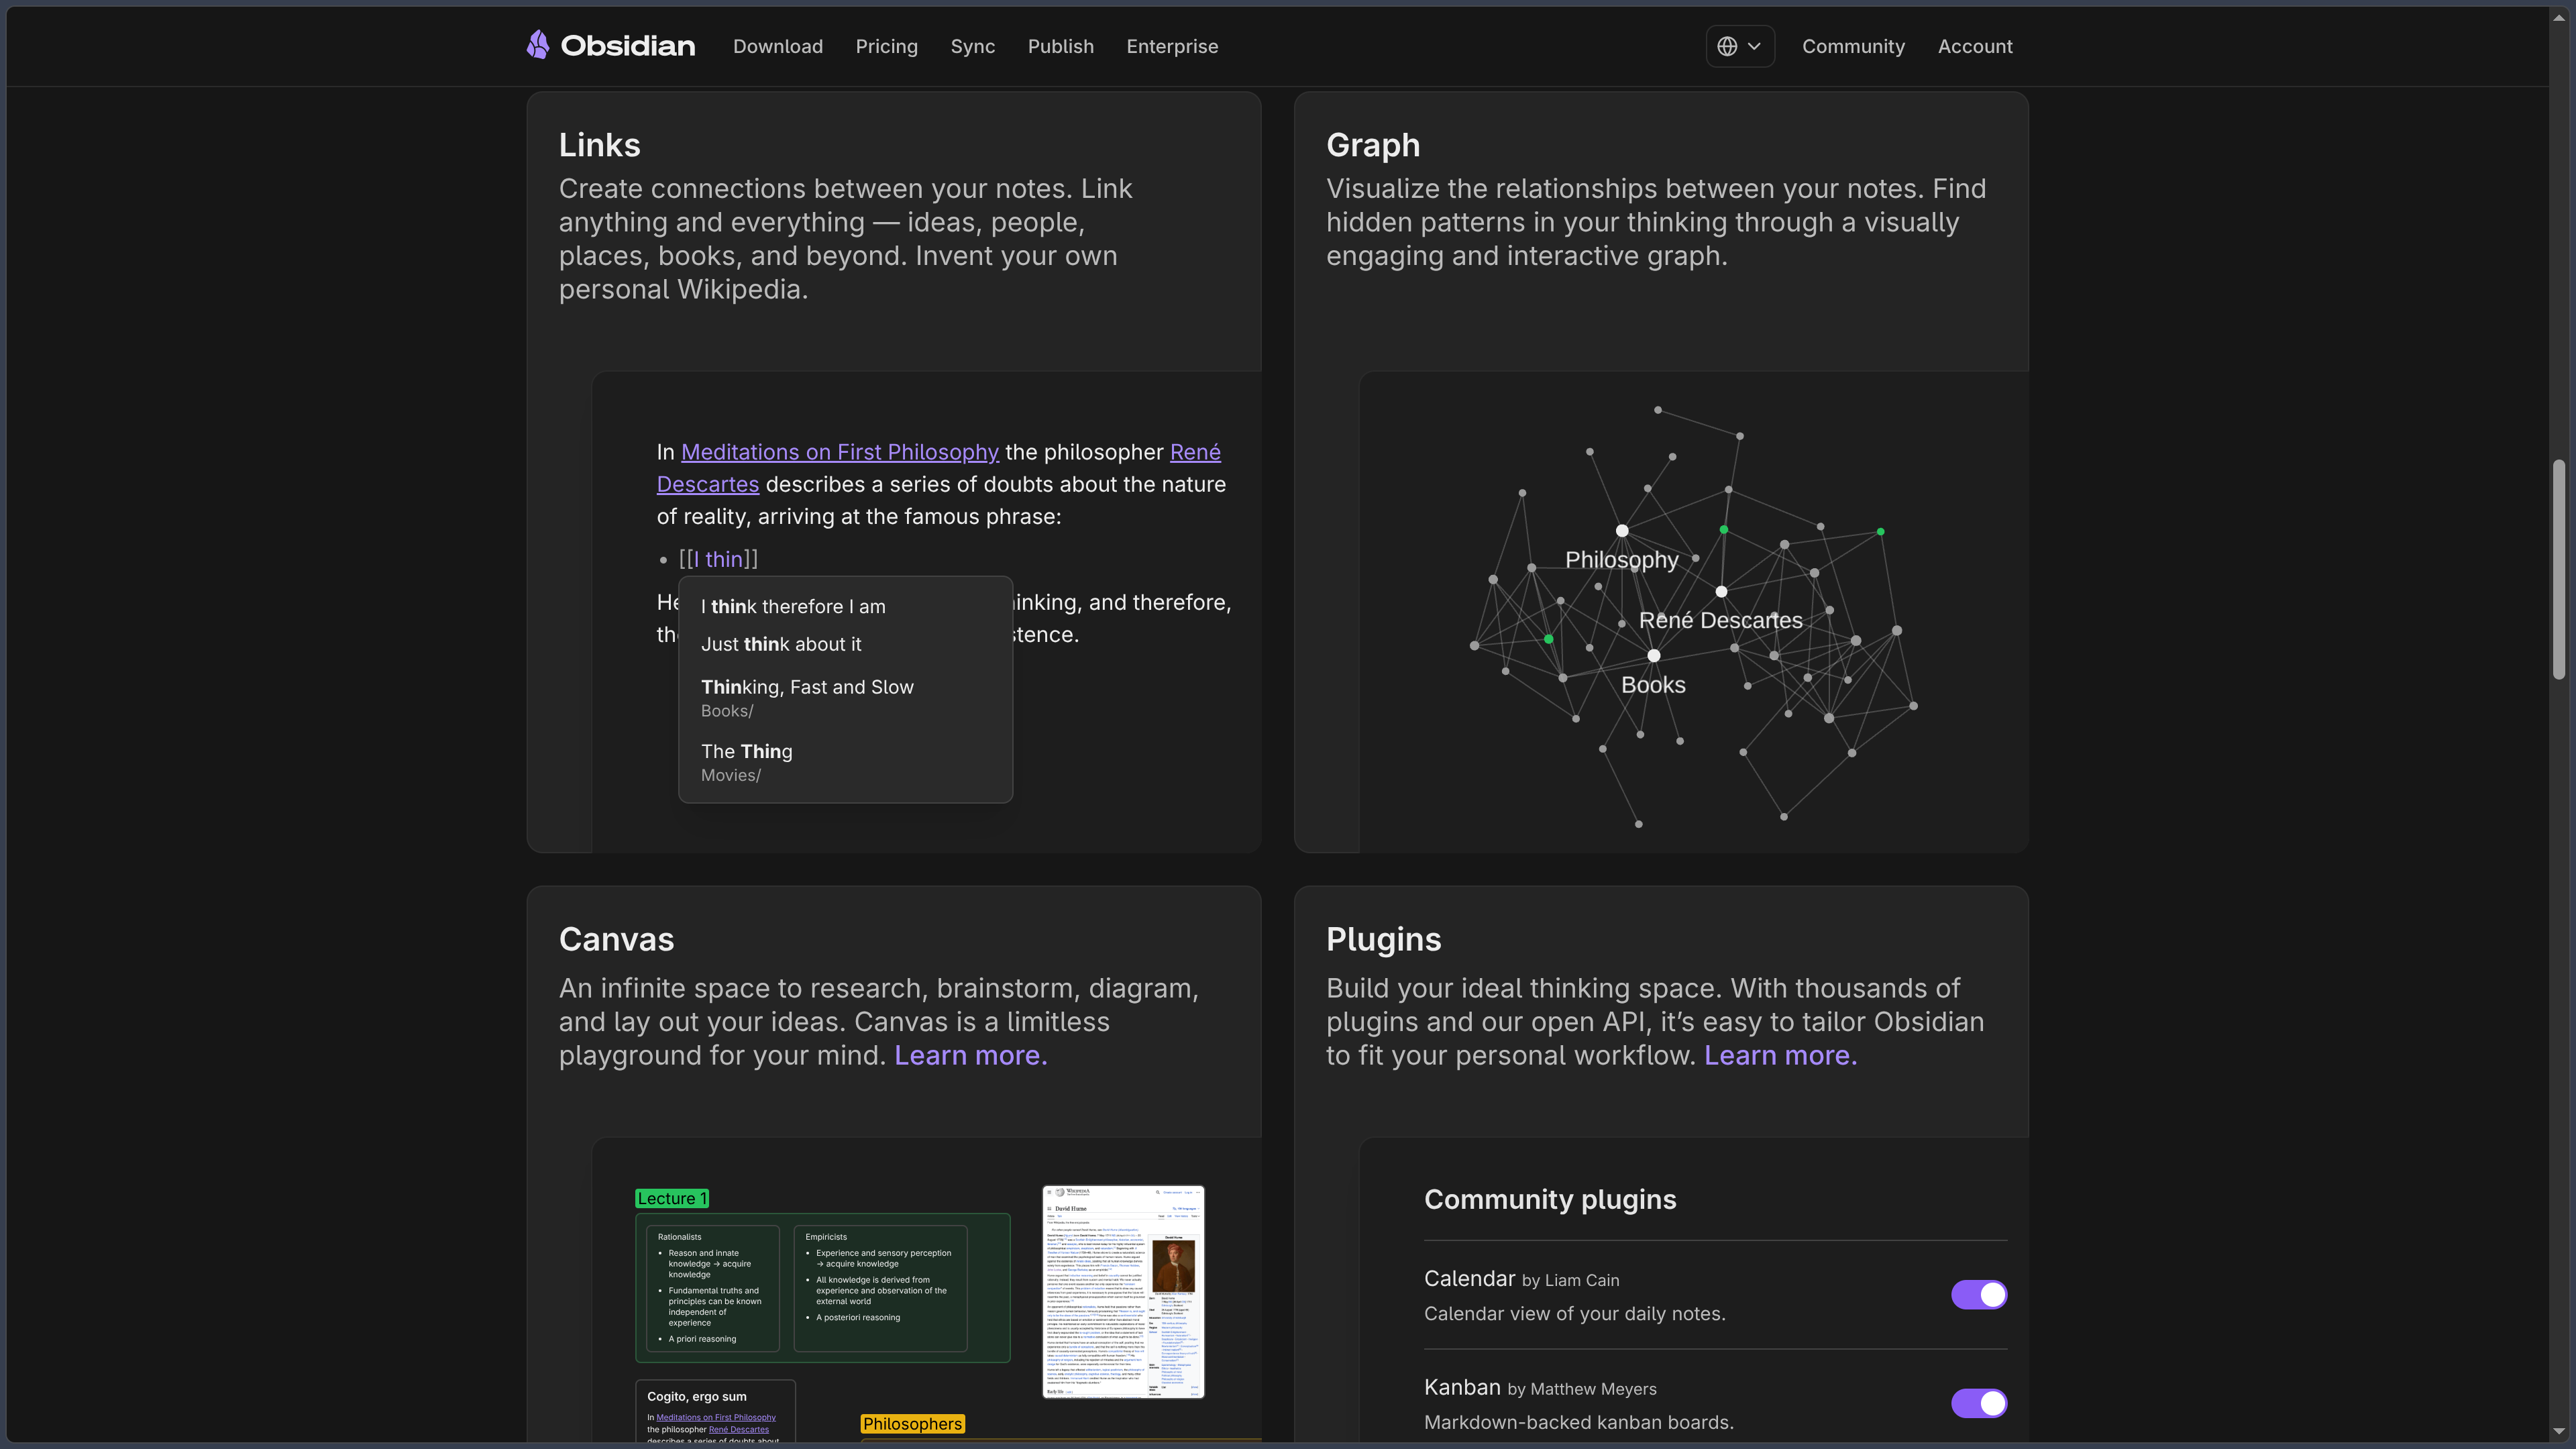Click the Philosophy graph node label

click(1621, 560)
